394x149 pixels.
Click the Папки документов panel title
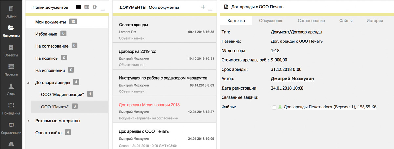(x=50, y=7)
